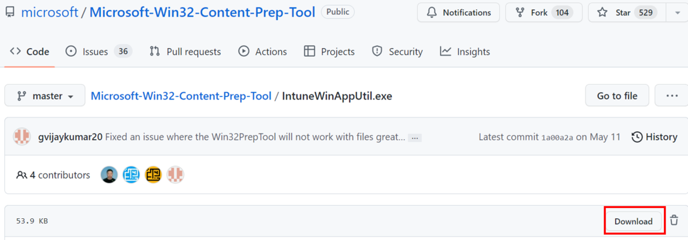Download the IntuneWinAppUtil.exe file
Image resolution: width=688 pixels, height=240 pixels.
(634, 221)
